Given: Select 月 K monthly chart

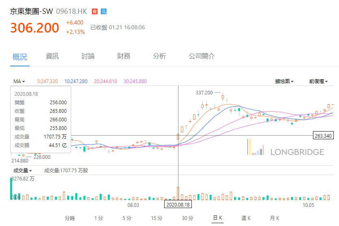Looking at the screenshot, I should tap(275, 218).
